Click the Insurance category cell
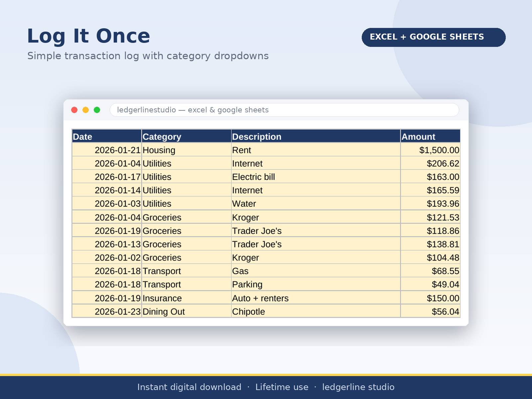Image resolution: width=532 pixels, height=399 pixels. click(187, 298)
